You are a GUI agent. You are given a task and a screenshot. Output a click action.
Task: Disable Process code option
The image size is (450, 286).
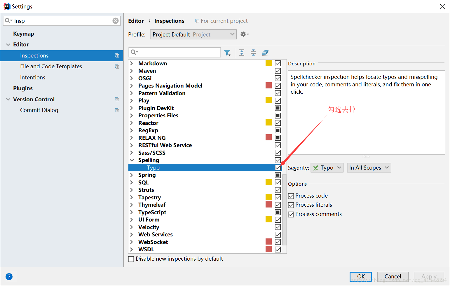[x=291, y=196]
